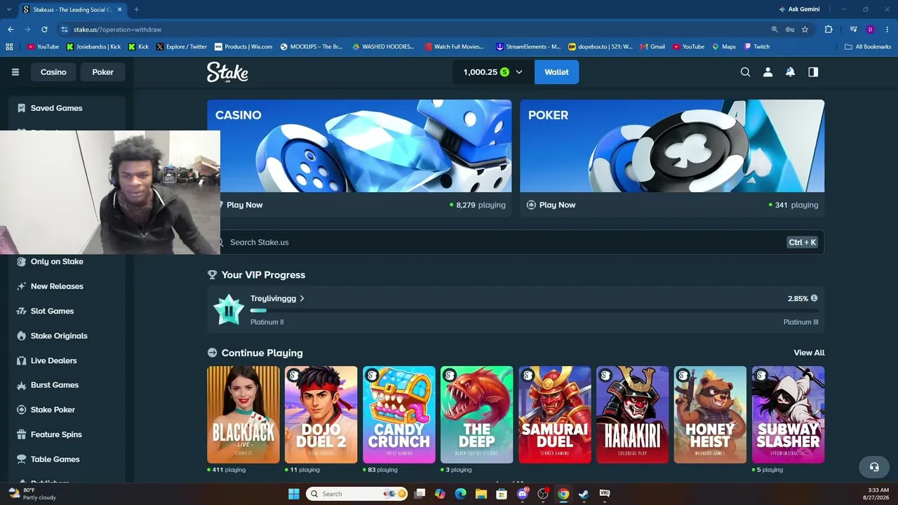Click View All for Continue Playing
Viewport: 898px width, 505px height.
(809, 353)
